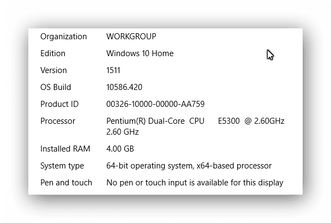Click the WORKGROUP organization value

(131, 37)
